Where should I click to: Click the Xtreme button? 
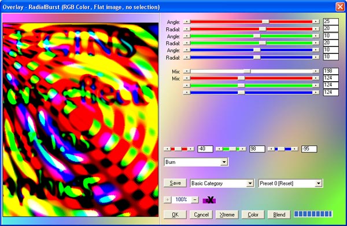tap(227, 214)
